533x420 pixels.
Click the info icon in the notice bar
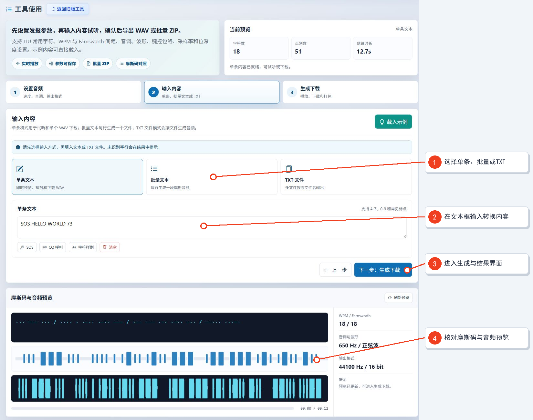click(18, 147)
